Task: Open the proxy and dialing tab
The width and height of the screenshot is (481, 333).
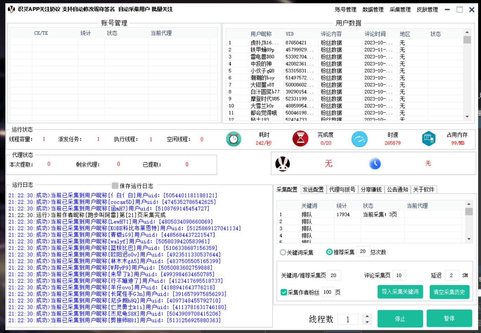Action: pos(343,190)
